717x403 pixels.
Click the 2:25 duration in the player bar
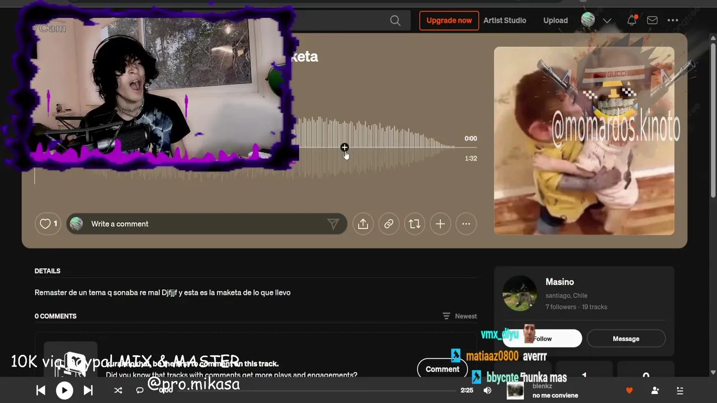[467, 391]
